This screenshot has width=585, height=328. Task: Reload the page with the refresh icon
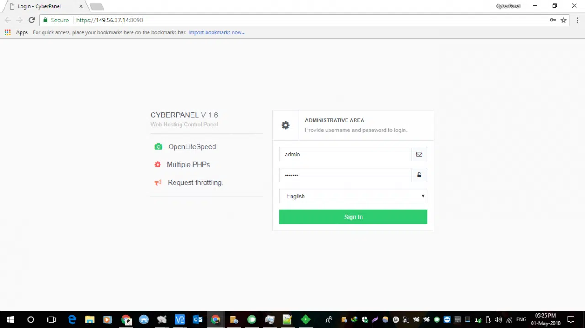click(32, 20)
